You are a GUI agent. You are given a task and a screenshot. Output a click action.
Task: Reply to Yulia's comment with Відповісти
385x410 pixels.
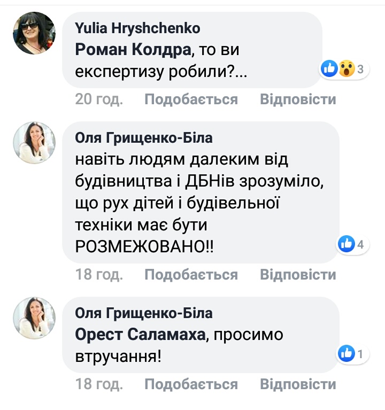pos(298,99)
